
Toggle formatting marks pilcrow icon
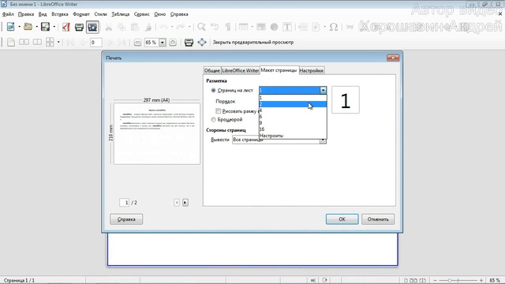pos(228,27)
